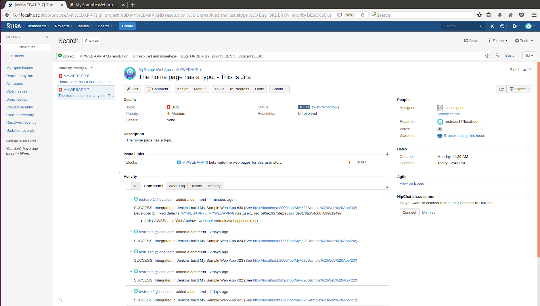Viewport: 540px width, 306px height.
Task: Open the Firefox hamburger menu
Action: coord(534,15)
